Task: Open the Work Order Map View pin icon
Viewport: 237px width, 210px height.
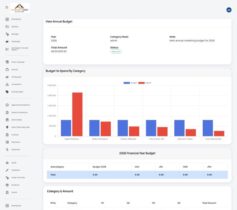Action: pyautogui.click(x=7, y=127)
